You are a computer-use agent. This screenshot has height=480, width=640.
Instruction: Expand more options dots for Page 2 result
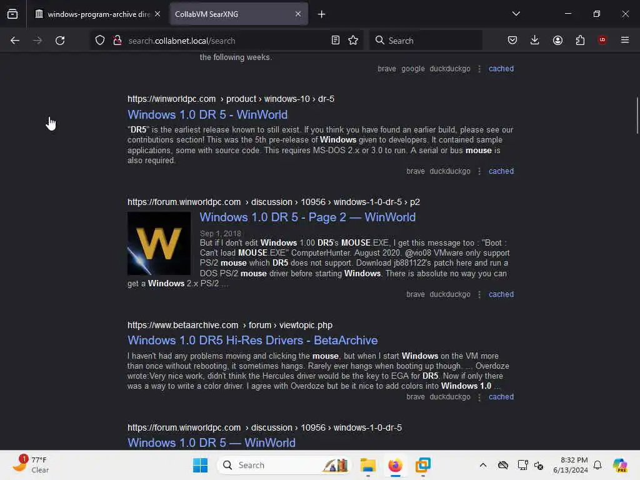point(479,295)
